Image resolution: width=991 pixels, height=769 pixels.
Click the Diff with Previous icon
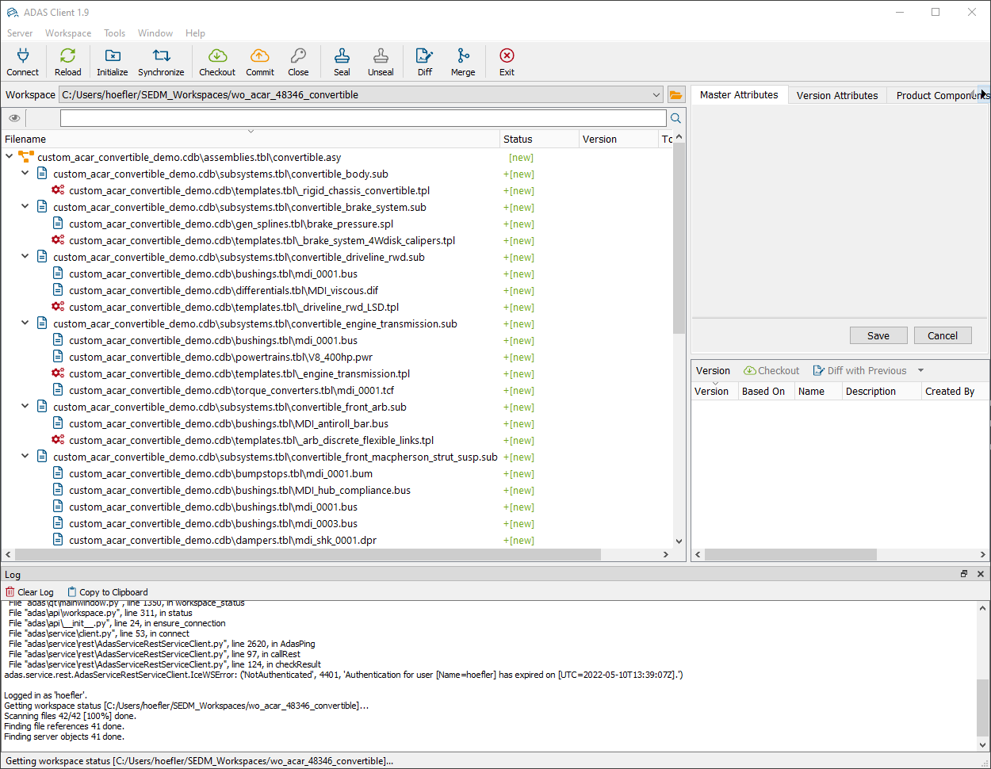[x=819, y=370]
